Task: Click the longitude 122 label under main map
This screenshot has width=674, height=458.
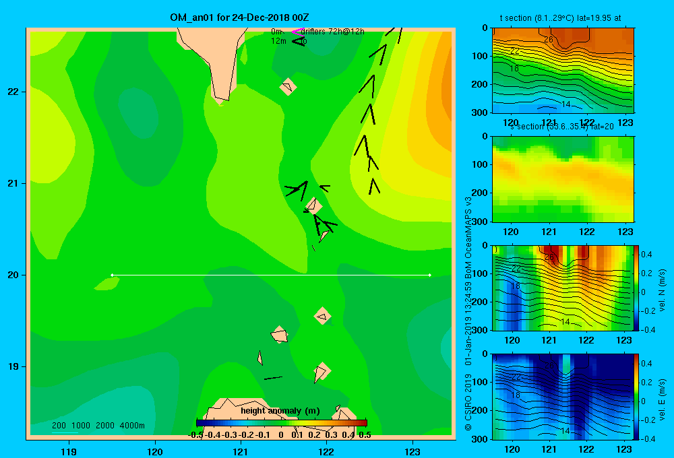Action: 327,451
